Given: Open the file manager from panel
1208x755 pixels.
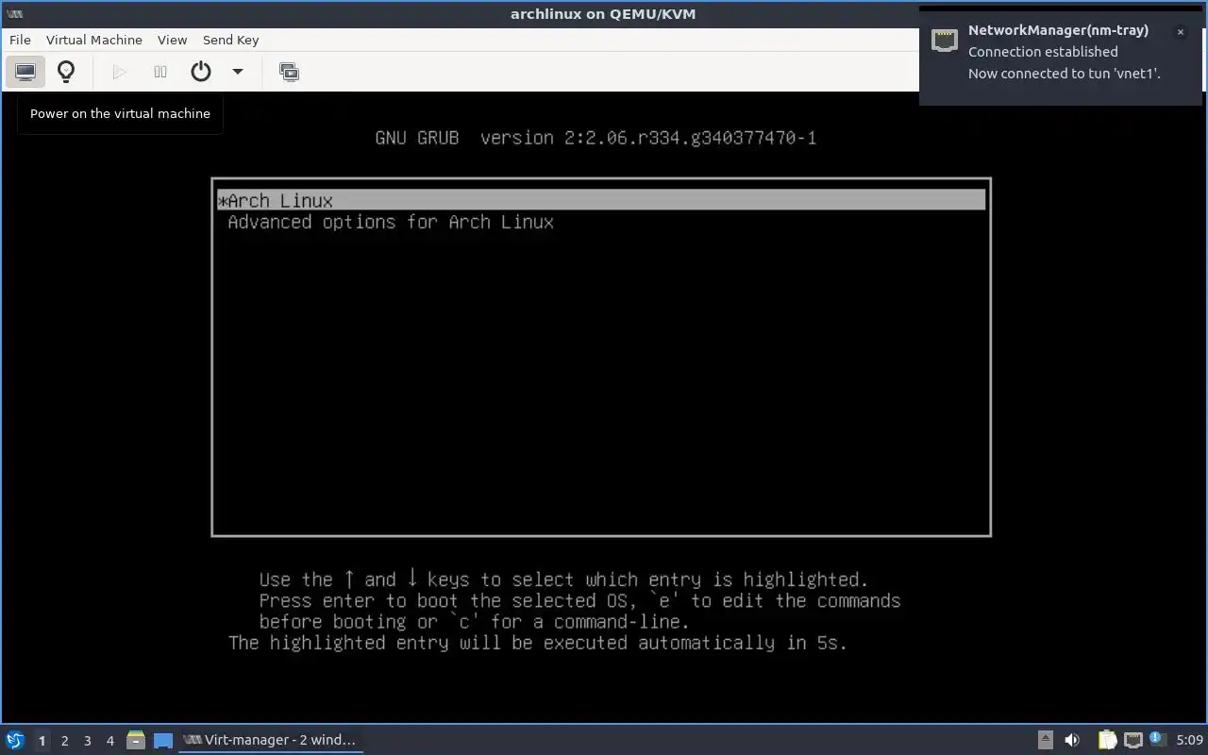Looking at the screenshot, I should [136, 740].
